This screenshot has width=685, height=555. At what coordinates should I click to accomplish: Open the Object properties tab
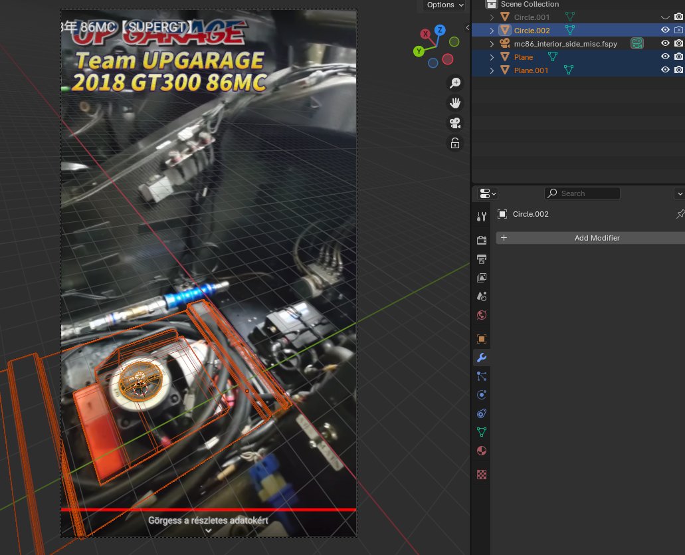pos(482,339)
